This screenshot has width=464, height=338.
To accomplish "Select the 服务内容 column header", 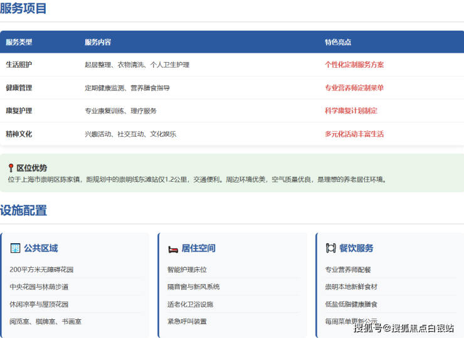I will 98,42.
